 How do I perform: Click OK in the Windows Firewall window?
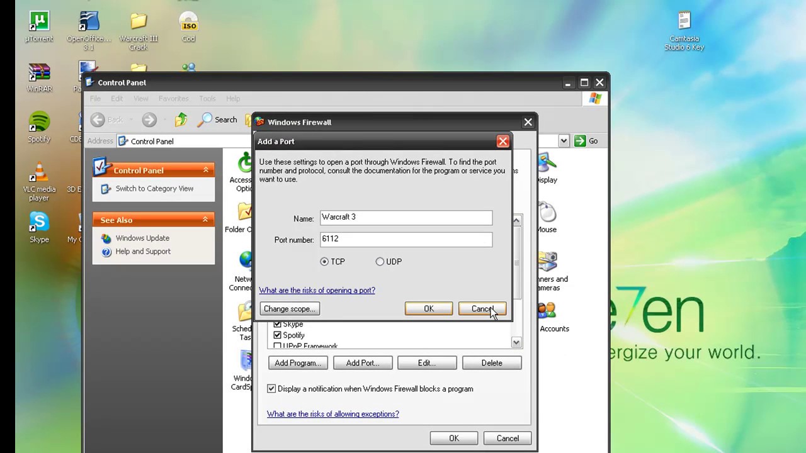[454, 439]
